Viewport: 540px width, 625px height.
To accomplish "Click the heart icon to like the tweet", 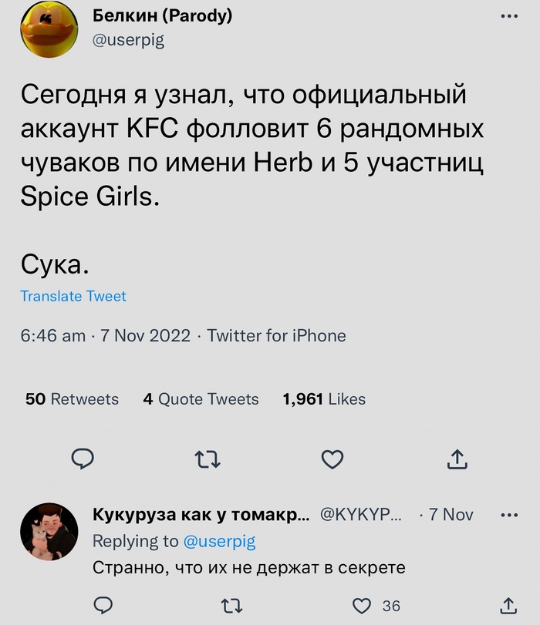I will point(332,459).
